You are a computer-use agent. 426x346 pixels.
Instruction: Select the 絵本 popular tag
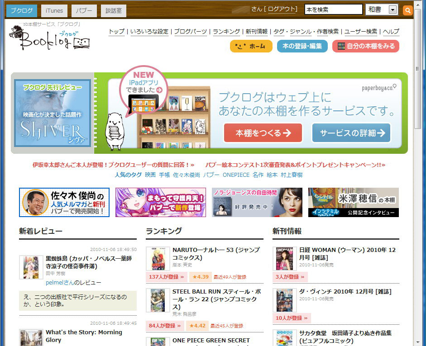point(272,175)
